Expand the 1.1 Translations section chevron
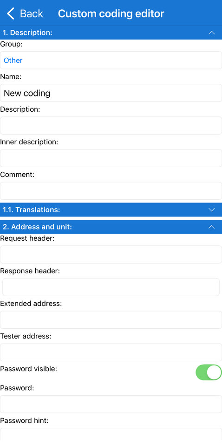The width and height of the screenshot is (222, 447). click(211, 210)
